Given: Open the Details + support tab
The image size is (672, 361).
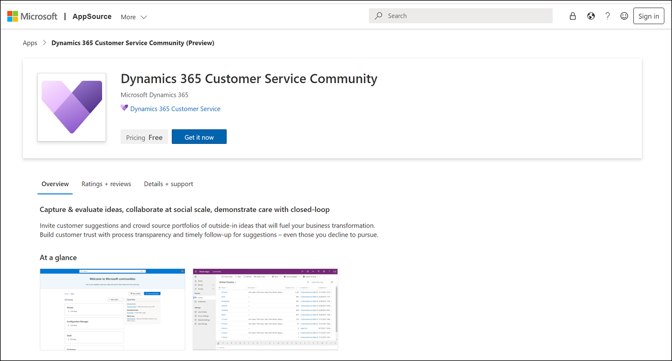Looking at the screenshot, I should [168, 184].
